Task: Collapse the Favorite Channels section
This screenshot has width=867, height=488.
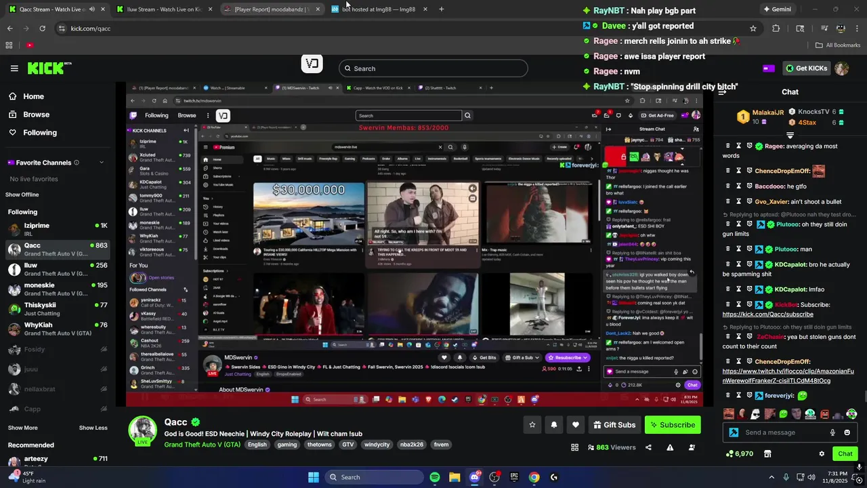Action: (102, 163)
